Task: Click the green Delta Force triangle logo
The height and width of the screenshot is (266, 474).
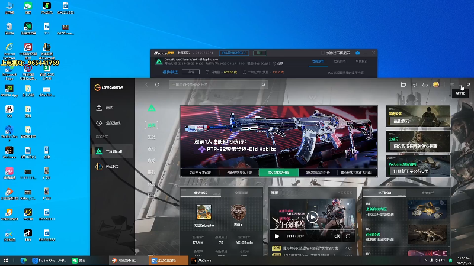Action: (152, 108)
